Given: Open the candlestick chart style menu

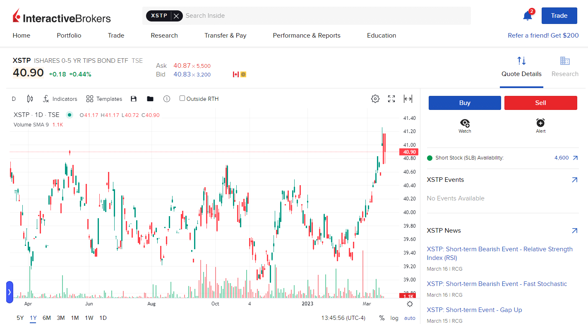Looking at the screenshot, I should click(x=30, y=99).
